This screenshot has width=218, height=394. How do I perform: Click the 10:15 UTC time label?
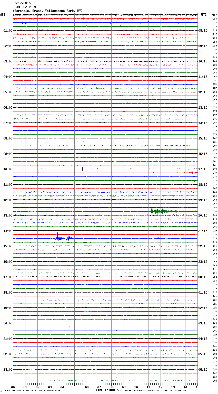point(203,61)
